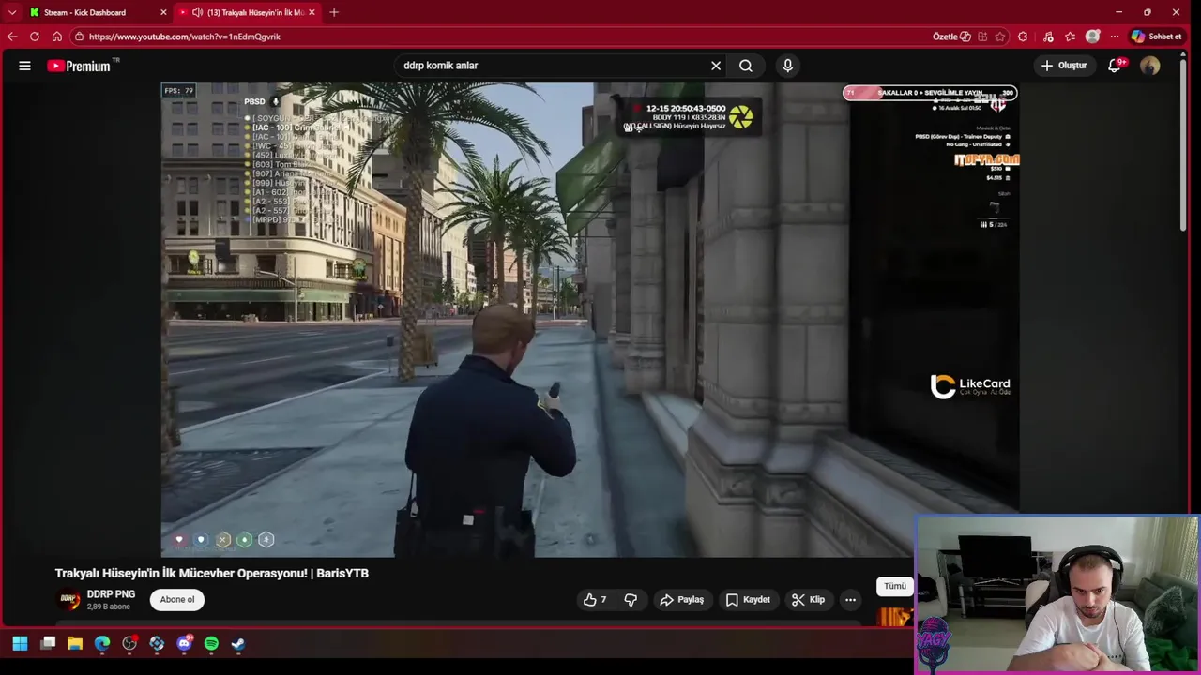This screenshot has height=675, width=1201.
Task: Open Microsoft Edge taskbar icon
Action: coord(102,644)
